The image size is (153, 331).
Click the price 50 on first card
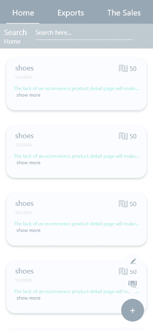[133, 68]
